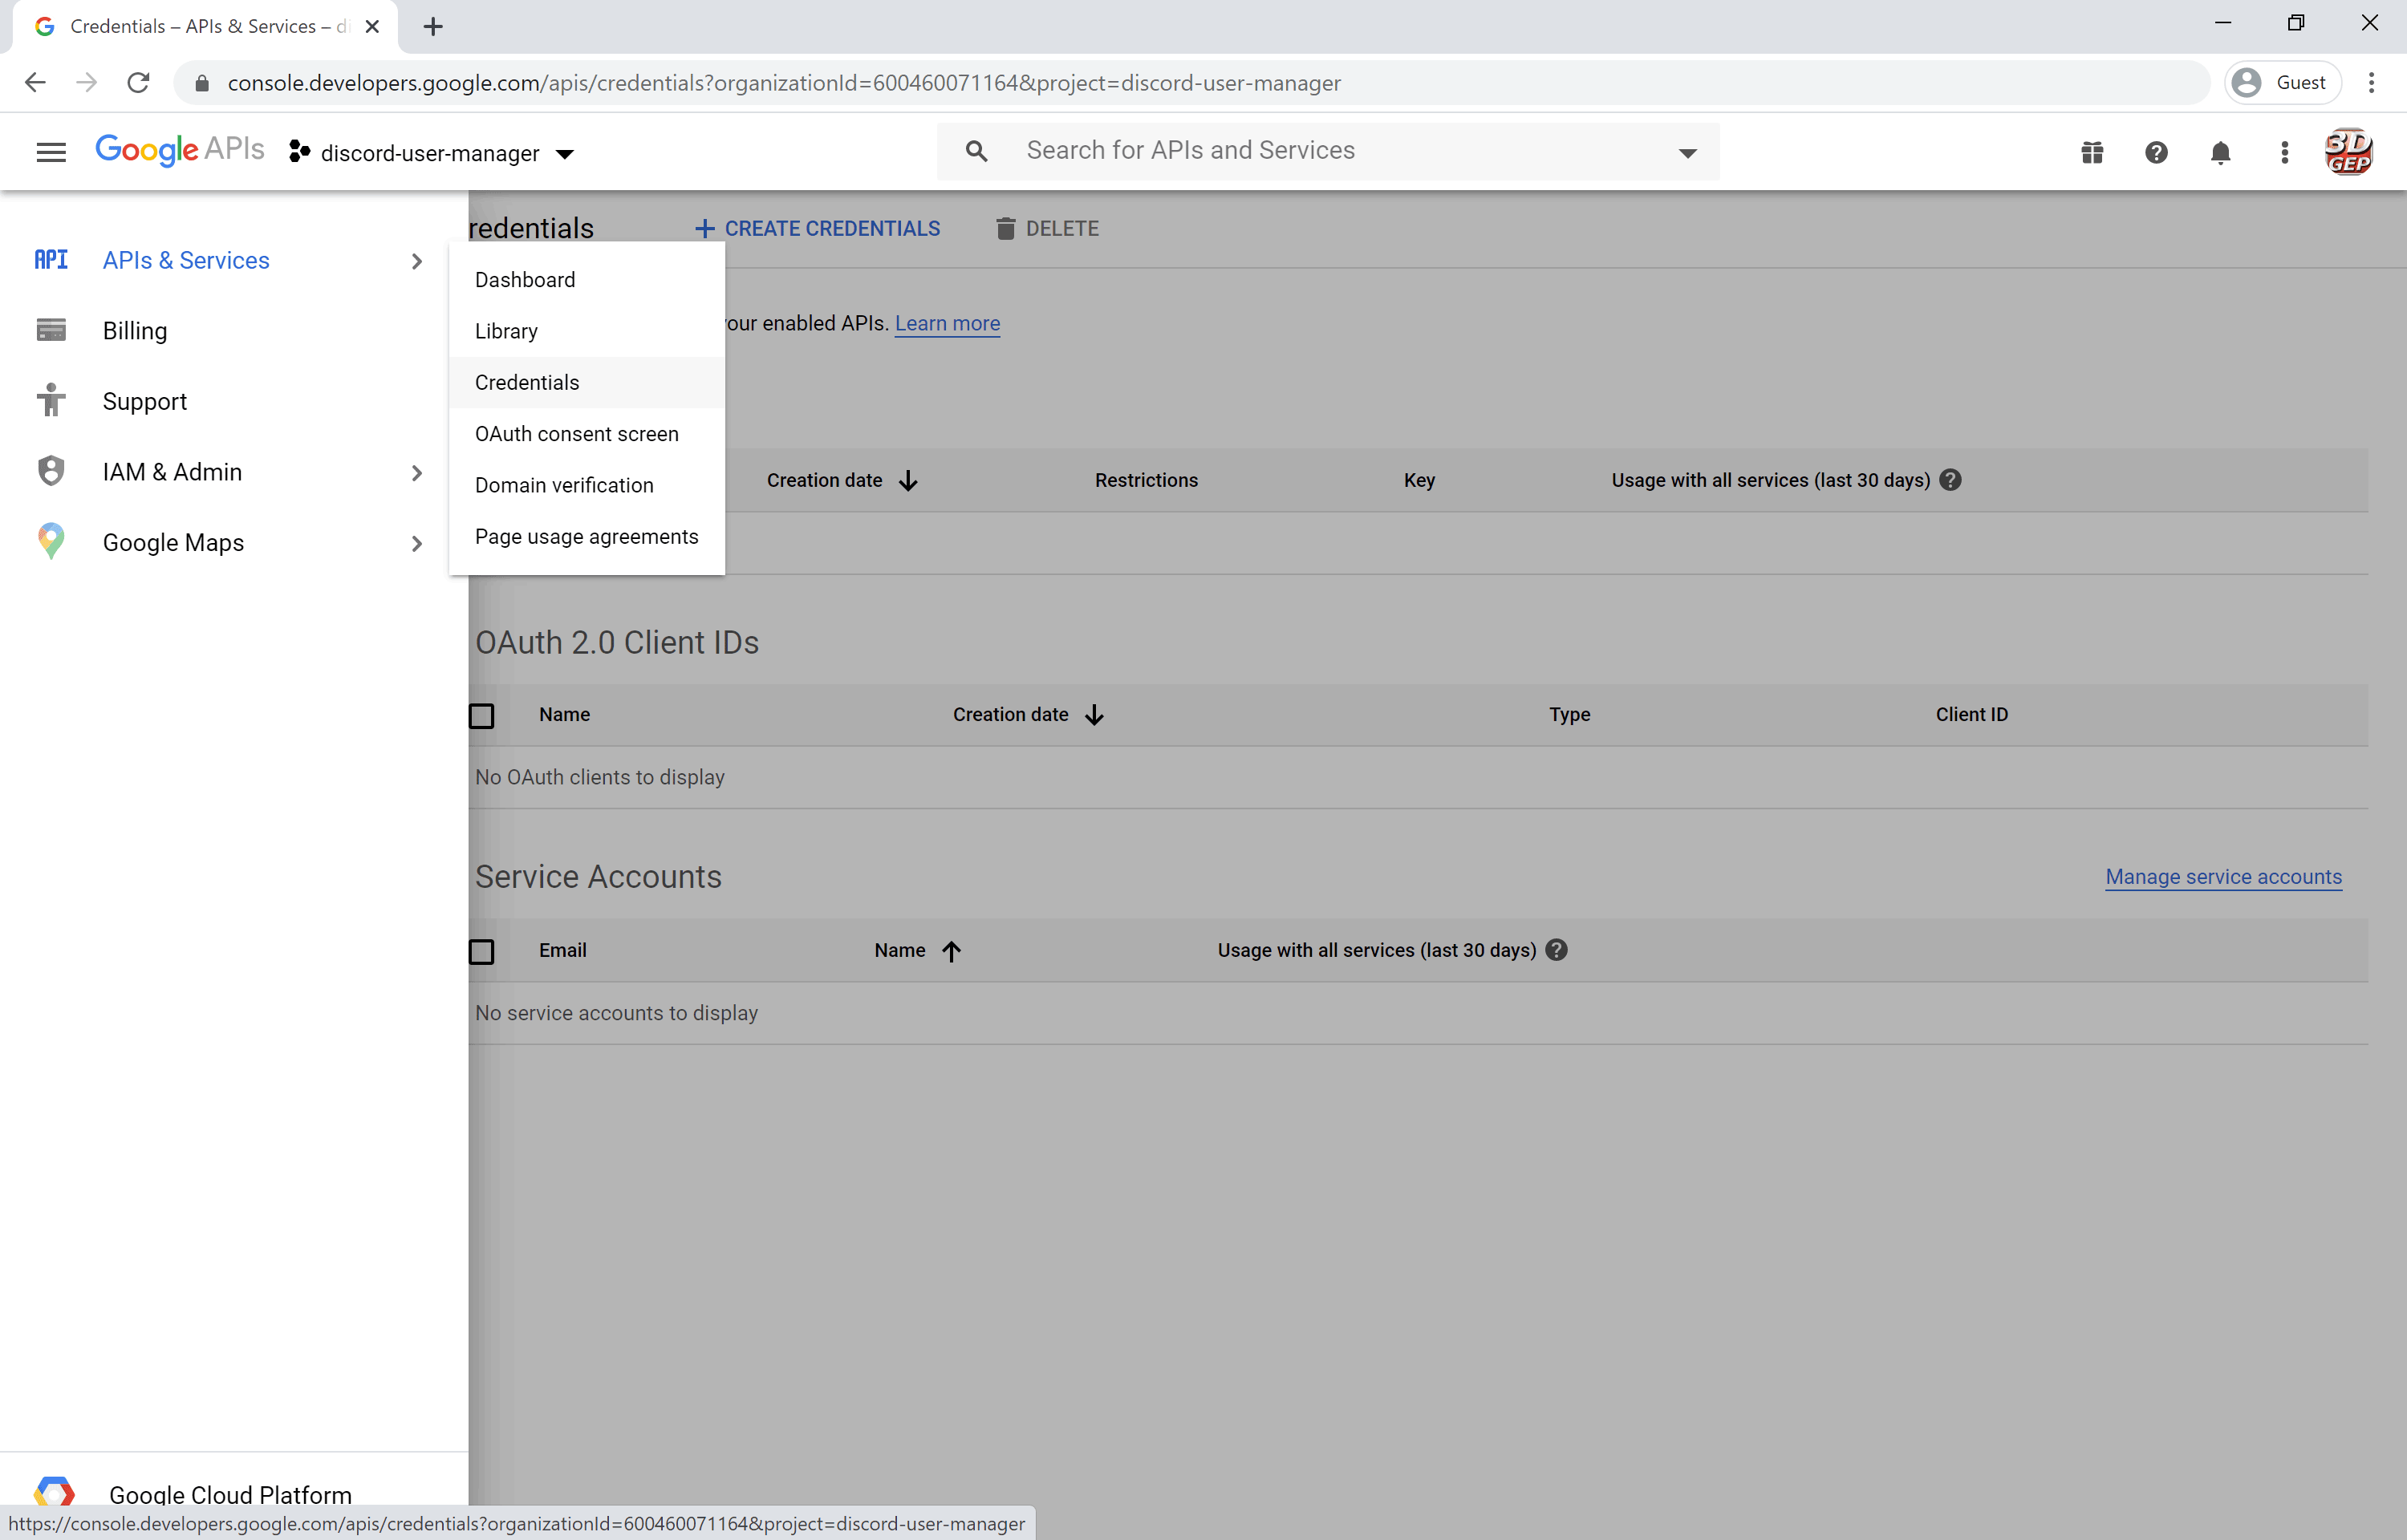Open the discord-user-manager project dropdown
Image resolution: width=2407 pixels, height=1540 pixels.
(432, 153)
